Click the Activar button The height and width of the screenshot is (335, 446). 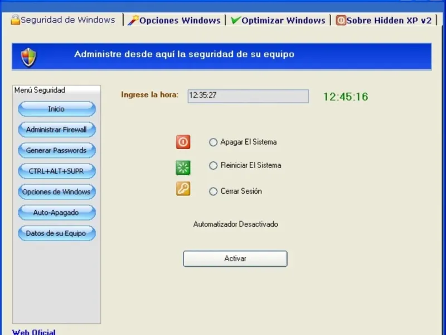(235, 259)
